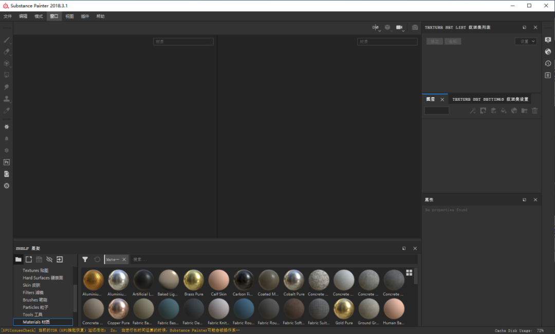Open the symmetry settings dropdown

[x=376, y=28]
